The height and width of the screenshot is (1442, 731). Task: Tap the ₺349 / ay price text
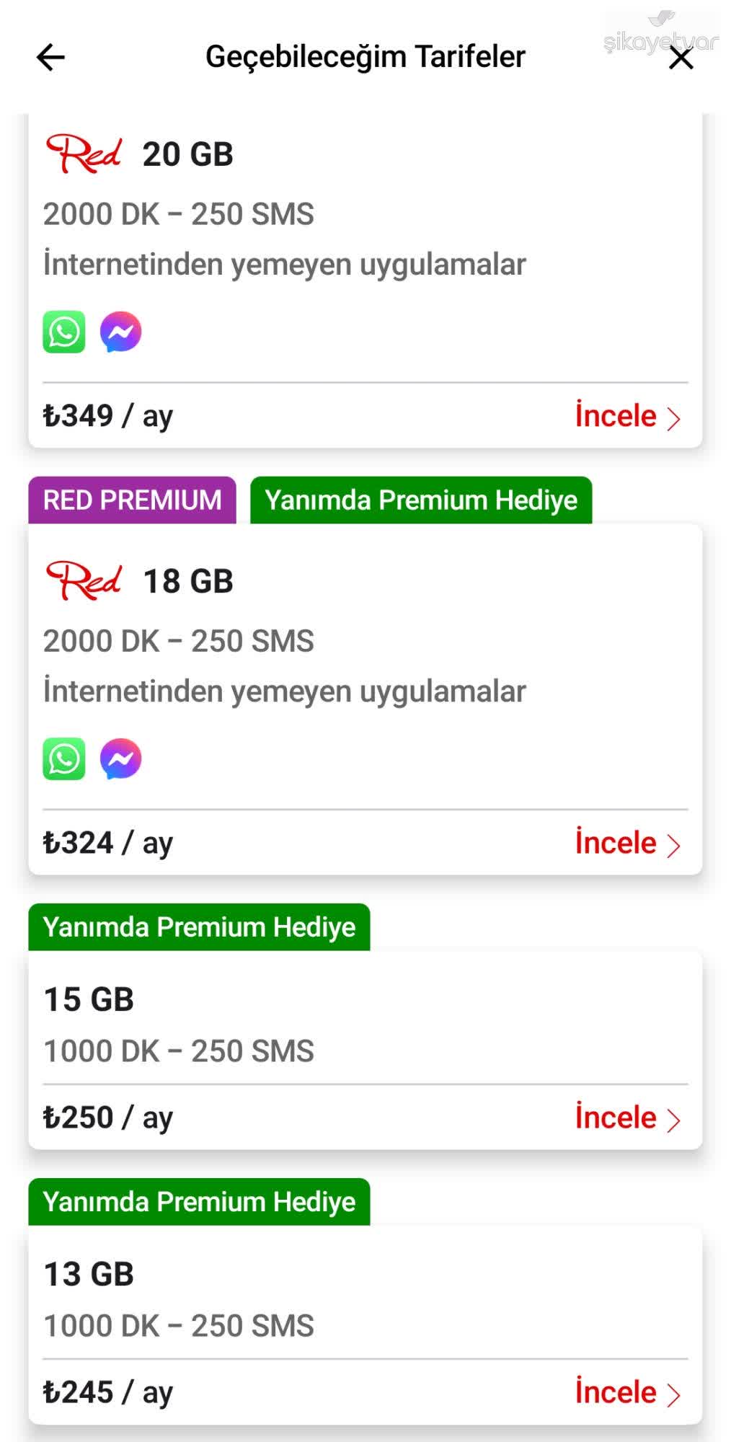pyautogui.click(x=108, y=416)
